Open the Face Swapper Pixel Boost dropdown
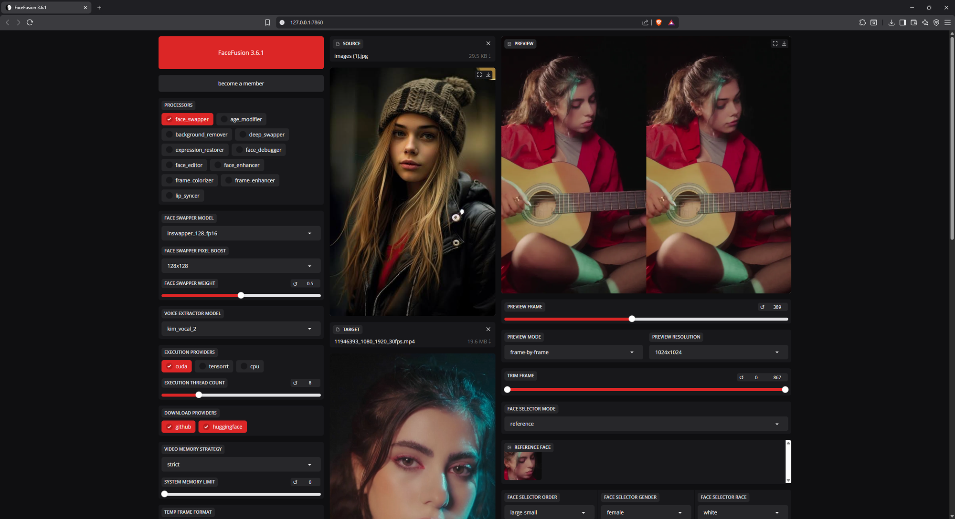This screenshot has height=519, width=955. pyautogui.click(x=241, y=266)
